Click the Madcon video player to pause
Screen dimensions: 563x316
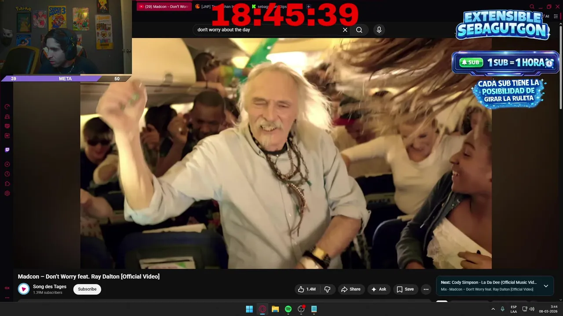click(x=286, y=153)
